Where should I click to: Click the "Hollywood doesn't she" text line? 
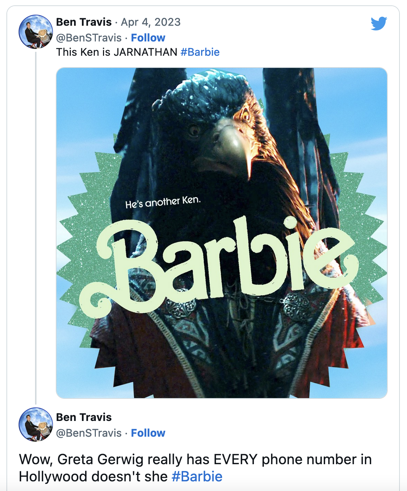[x=93, y=476]
